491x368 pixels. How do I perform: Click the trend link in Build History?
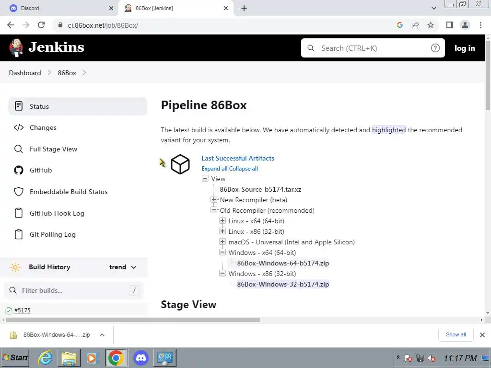pos(117,267)
